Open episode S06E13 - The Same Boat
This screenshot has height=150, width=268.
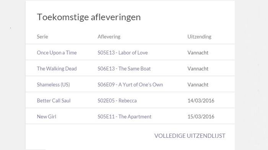(x=124, y=69)
